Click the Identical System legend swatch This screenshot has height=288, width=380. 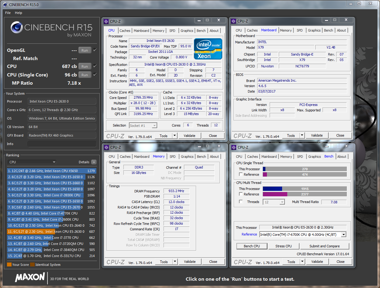point(32,265)
